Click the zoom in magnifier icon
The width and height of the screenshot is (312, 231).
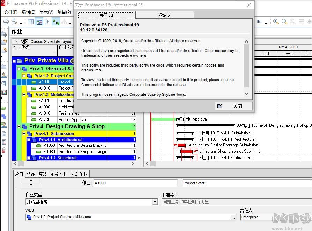click(276, 22)
